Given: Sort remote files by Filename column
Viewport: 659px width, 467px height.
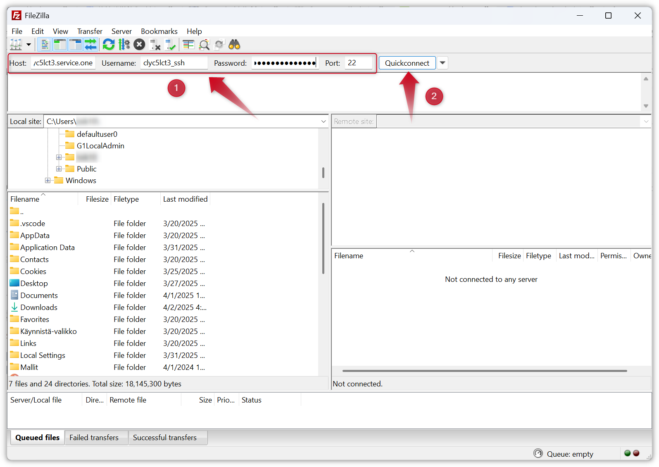Looking at the screenshot, I should [x=412, y=256].
